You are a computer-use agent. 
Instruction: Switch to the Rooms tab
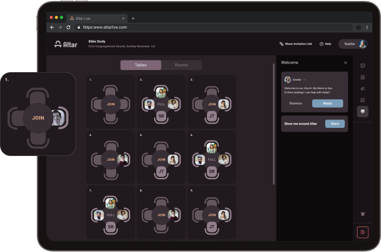point(181,65)
